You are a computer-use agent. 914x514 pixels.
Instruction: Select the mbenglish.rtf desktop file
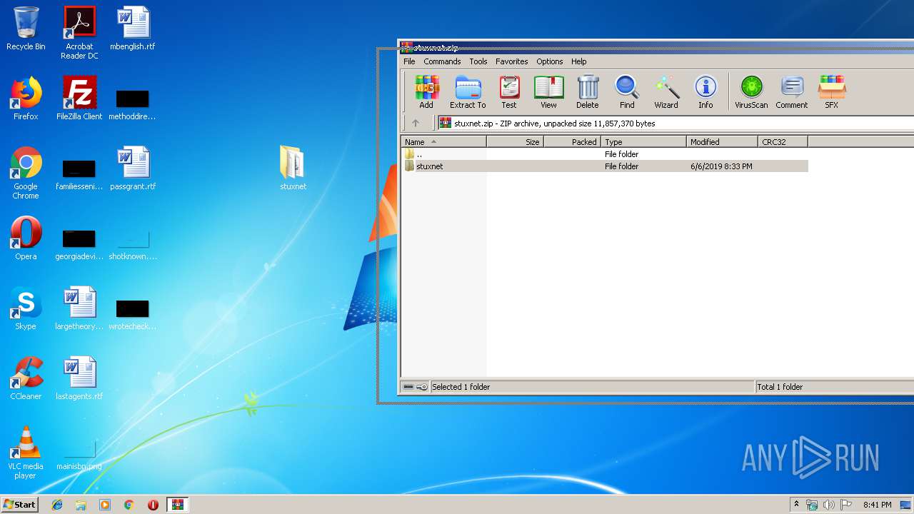[x=133, y=29]
